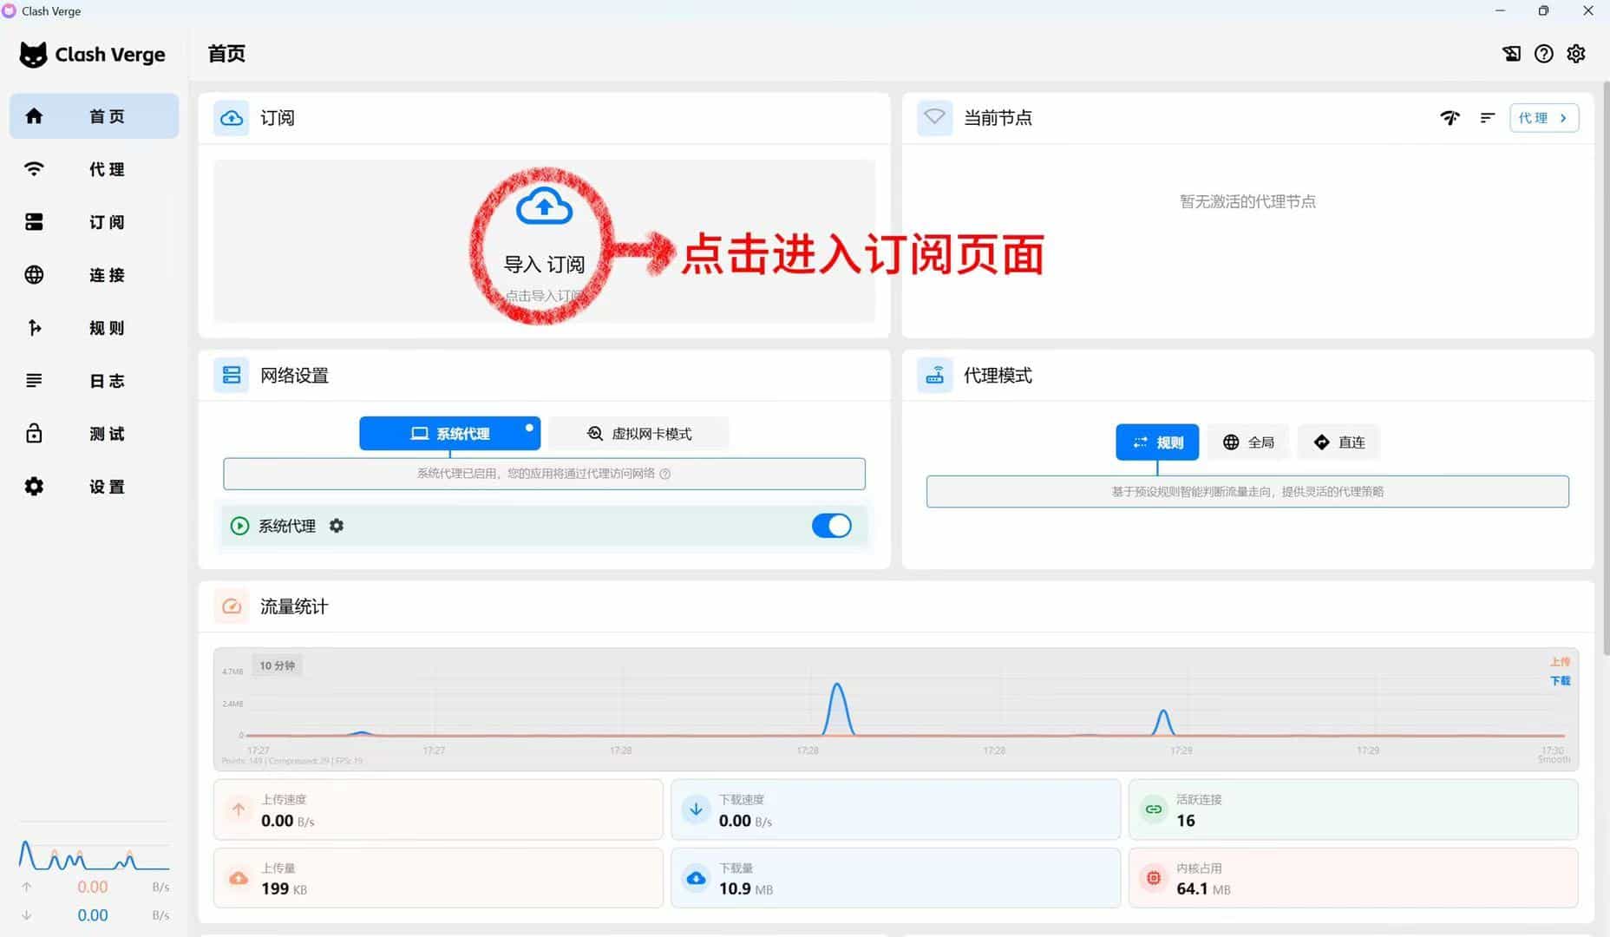Minimize the Clash Verge window
1610x937 pixels.
point(1500,11)
